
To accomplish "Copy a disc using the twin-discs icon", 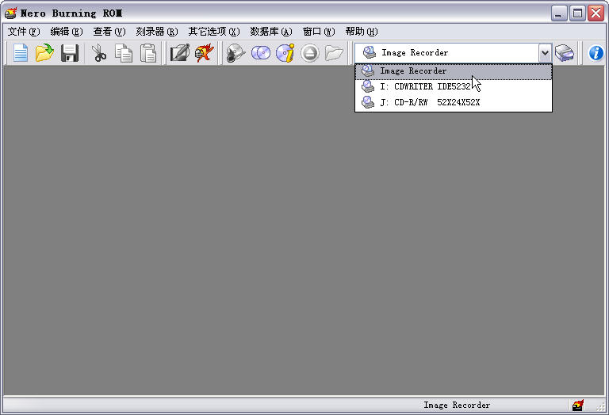I will click(x=261, y=53).
